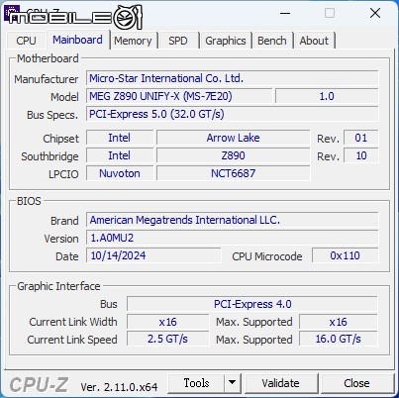Viewport: 399px width, 398px height.
Task: Click Max. Supported speed 16.0 GT/s value
Action: click(x=339, y=339)
